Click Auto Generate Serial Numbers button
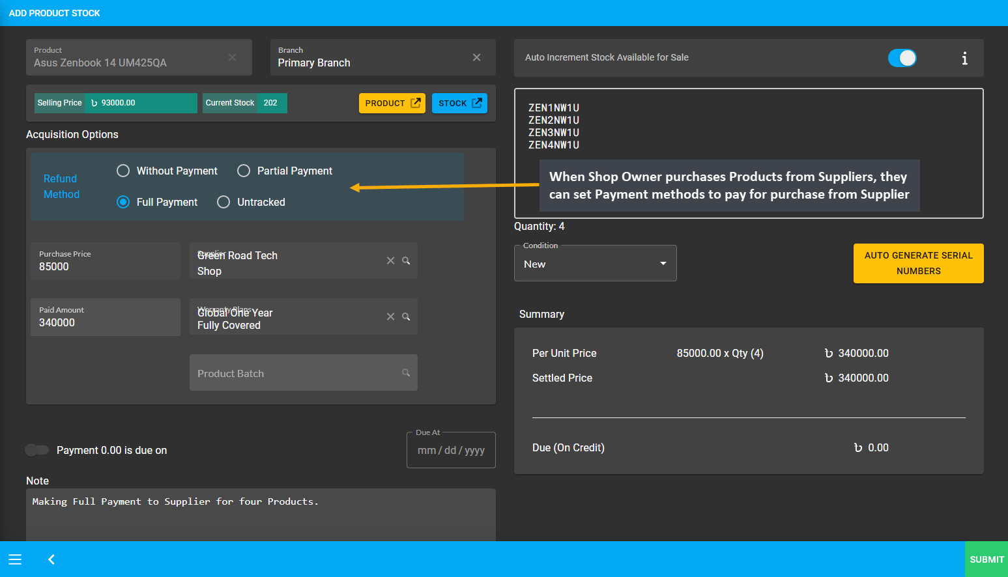The height and width of the screenshot is (577, 1008). [919, 263]
